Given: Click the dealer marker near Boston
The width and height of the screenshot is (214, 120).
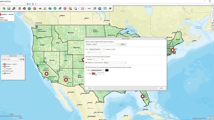Looking at the screenshot, I should [173, 50].
